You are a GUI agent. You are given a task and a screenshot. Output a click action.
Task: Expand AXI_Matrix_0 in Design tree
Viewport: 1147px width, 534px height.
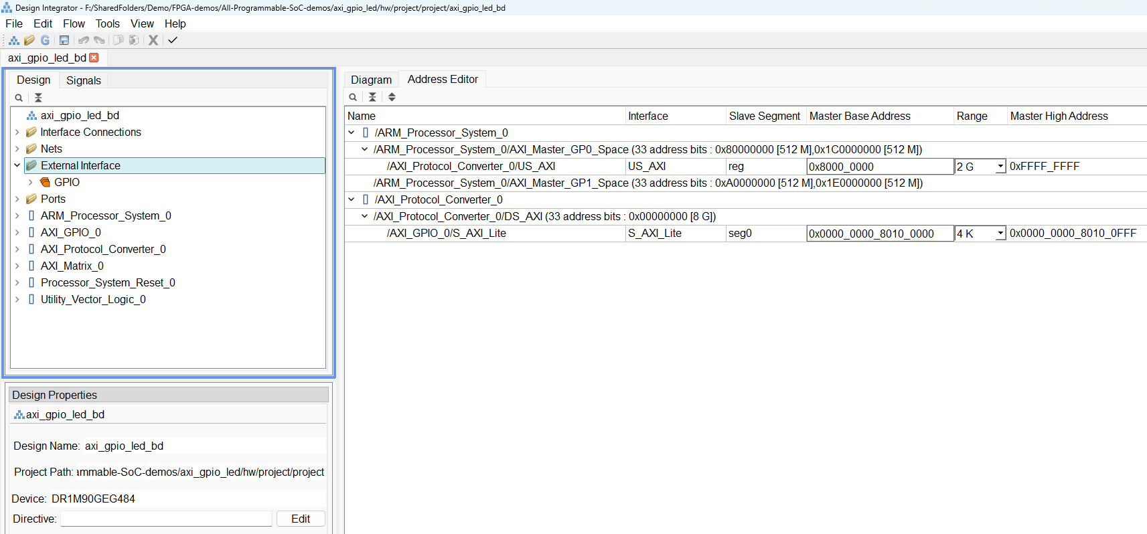[x=17, y=266]
